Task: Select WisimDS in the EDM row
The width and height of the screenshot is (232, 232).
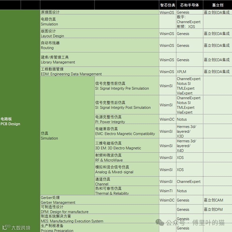Action: click(167, 72)
